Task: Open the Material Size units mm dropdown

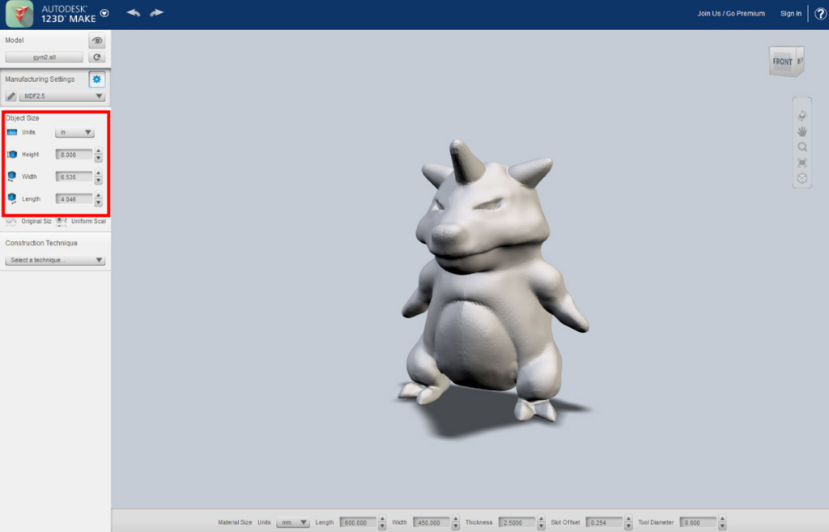Action: 293,522
